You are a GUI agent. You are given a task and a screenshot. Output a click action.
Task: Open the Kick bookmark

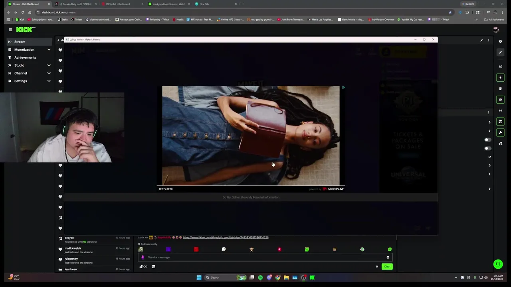(x=20, y=20)
